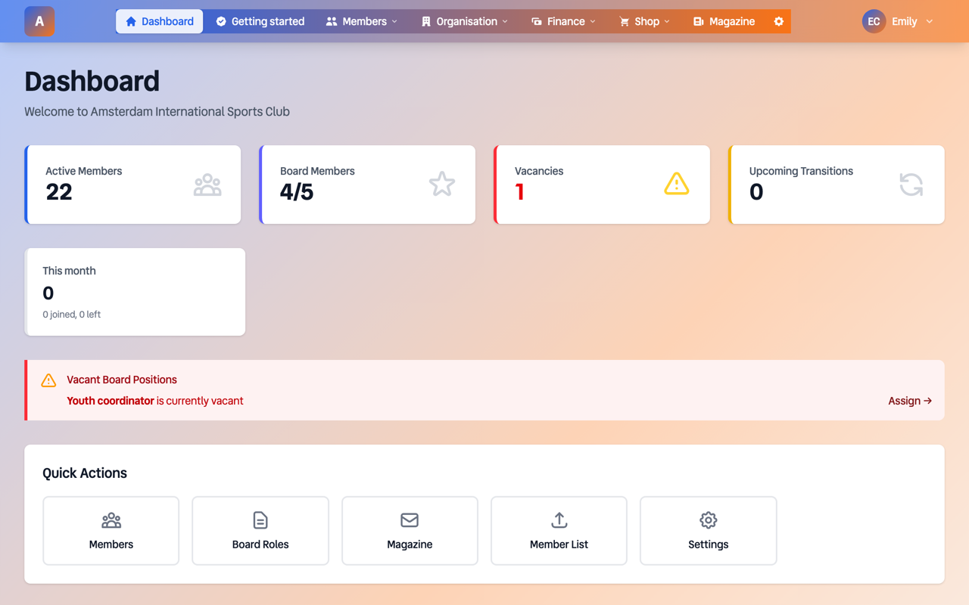969x605 pixels.
Task: Click the club logo letter A
Action: pos(39,21)
